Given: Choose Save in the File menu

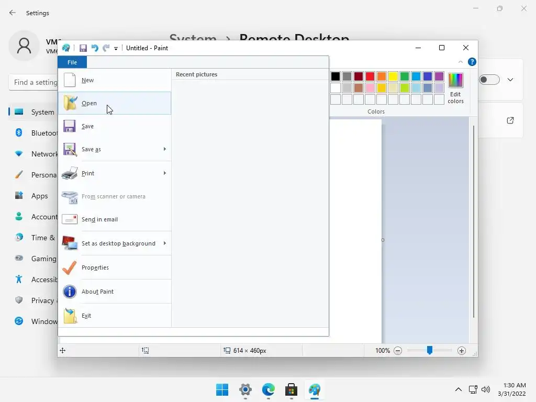Looking at the screenshot, I should coord(115,126).
